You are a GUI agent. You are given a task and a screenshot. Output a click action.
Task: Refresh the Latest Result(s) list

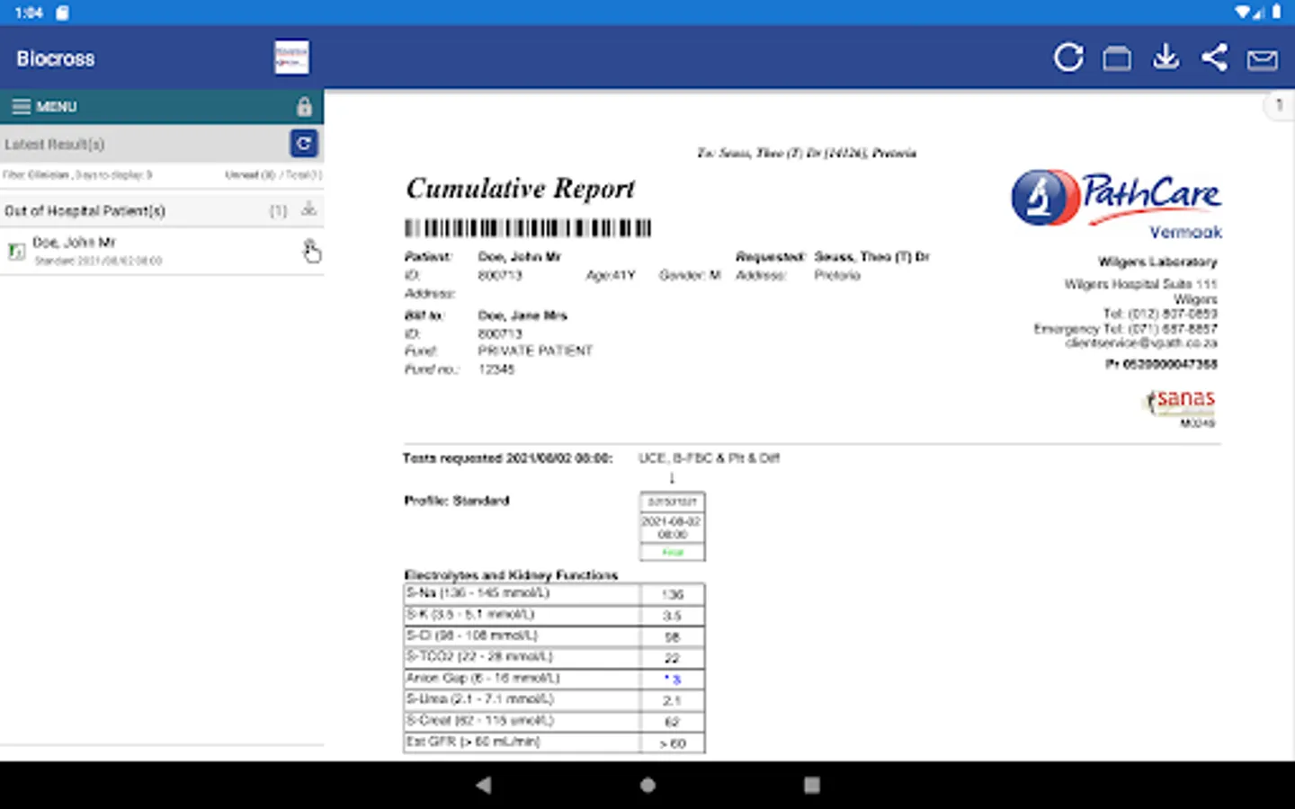[x=304, y=143]
